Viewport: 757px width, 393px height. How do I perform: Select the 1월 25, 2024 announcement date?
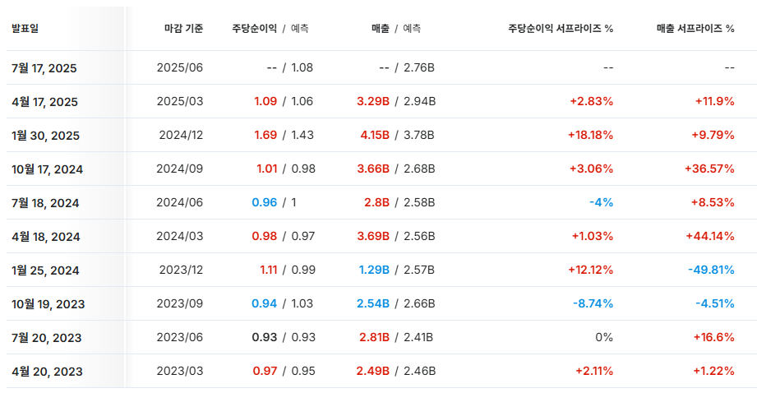45,270
